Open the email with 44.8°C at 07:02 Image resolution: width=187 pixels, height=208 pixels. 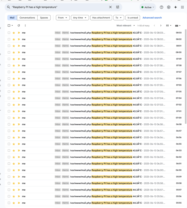click(94, 105)
